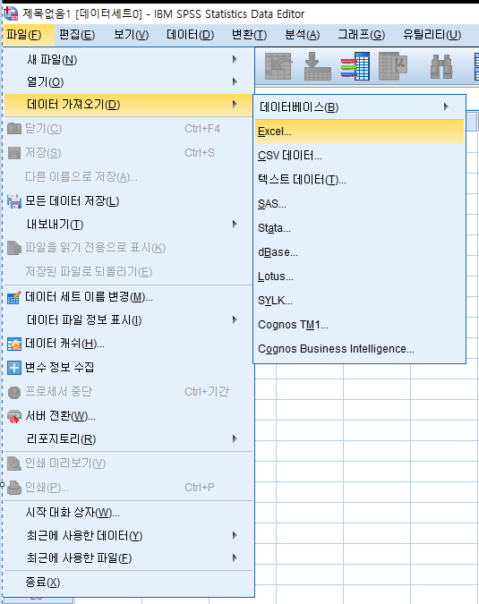Screen dimensions: 479x604
Task: Click the blue plus variable info icon
Action: (14, 368)
